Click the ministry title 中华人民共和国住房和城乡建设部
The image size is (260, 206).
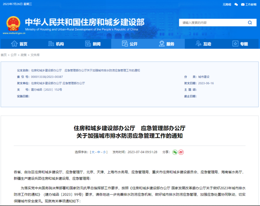coord(85,22)
